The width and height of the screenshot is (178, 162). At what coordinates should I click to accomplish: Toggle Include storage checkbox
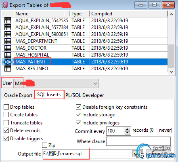tap(78, 115)
